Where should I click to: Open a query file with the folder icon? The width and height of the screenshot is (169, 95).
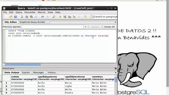(x=11, y=17)
